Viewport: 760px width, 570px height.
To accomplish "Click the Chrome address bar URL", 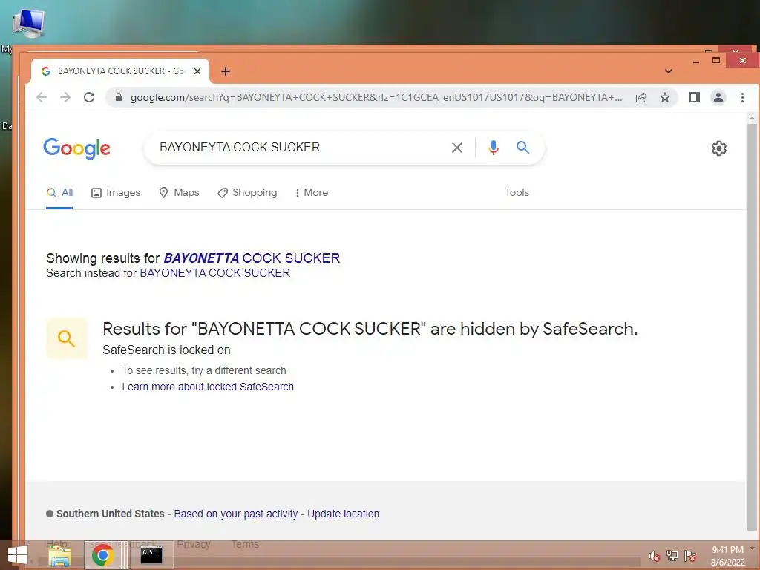I will point(376,97).
